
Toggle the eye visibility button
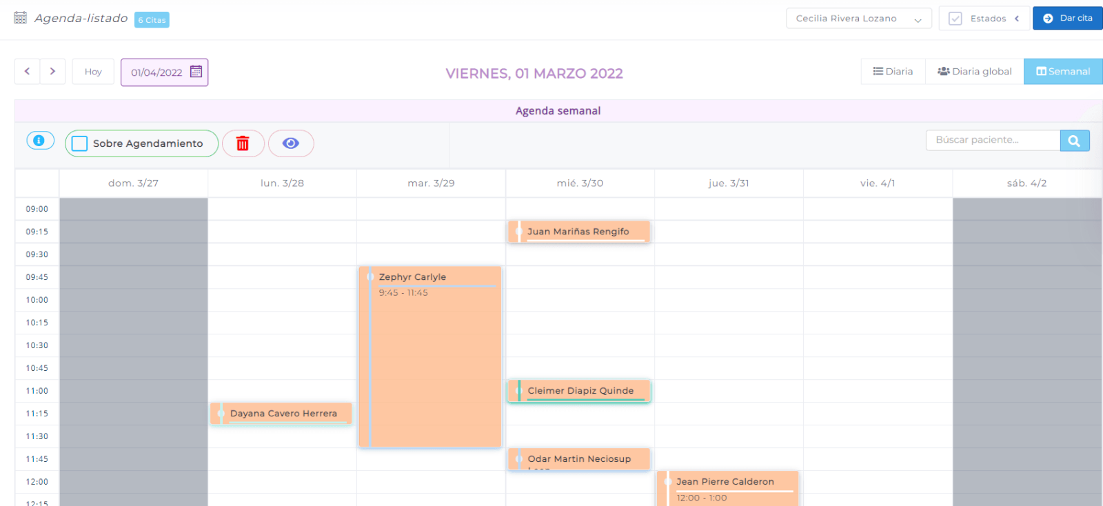pos(291,143)
